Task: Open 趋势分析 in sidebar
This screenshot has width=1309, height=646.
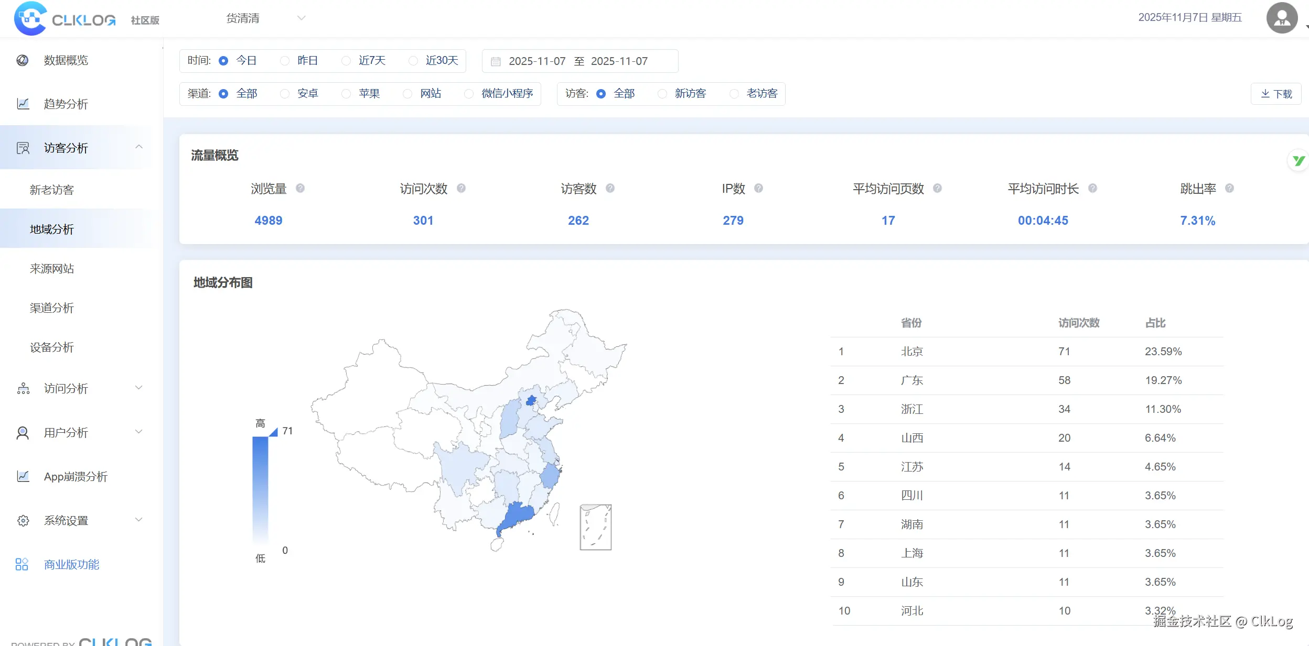Action: coord(66,104)
